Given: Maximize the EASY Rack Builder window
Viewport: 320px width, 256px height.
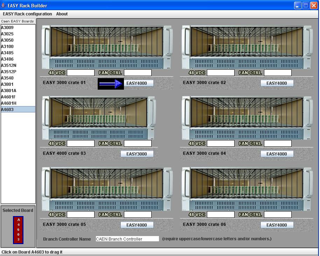Looking at the screenshot, I should [306, 5].
